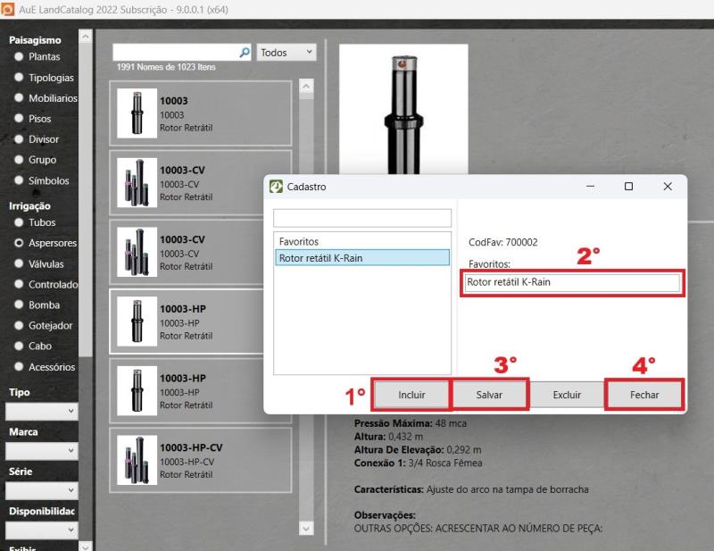Close the Cadastro dialog with the X

[x=668, y=187]
